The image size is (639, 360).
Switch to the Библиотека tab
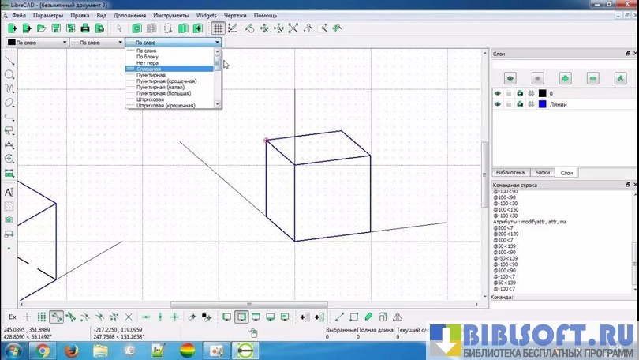pyautogui.click(x=509, y=172)
